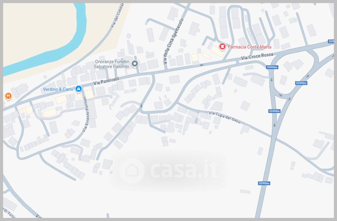
Task: Click the Farmacia Conte Marta pharmacy pin
Action: [222, 46]
